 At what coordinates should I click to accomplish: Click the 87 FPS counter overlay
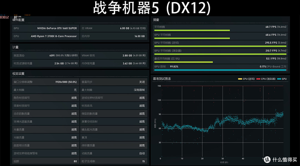pos(17,17)
